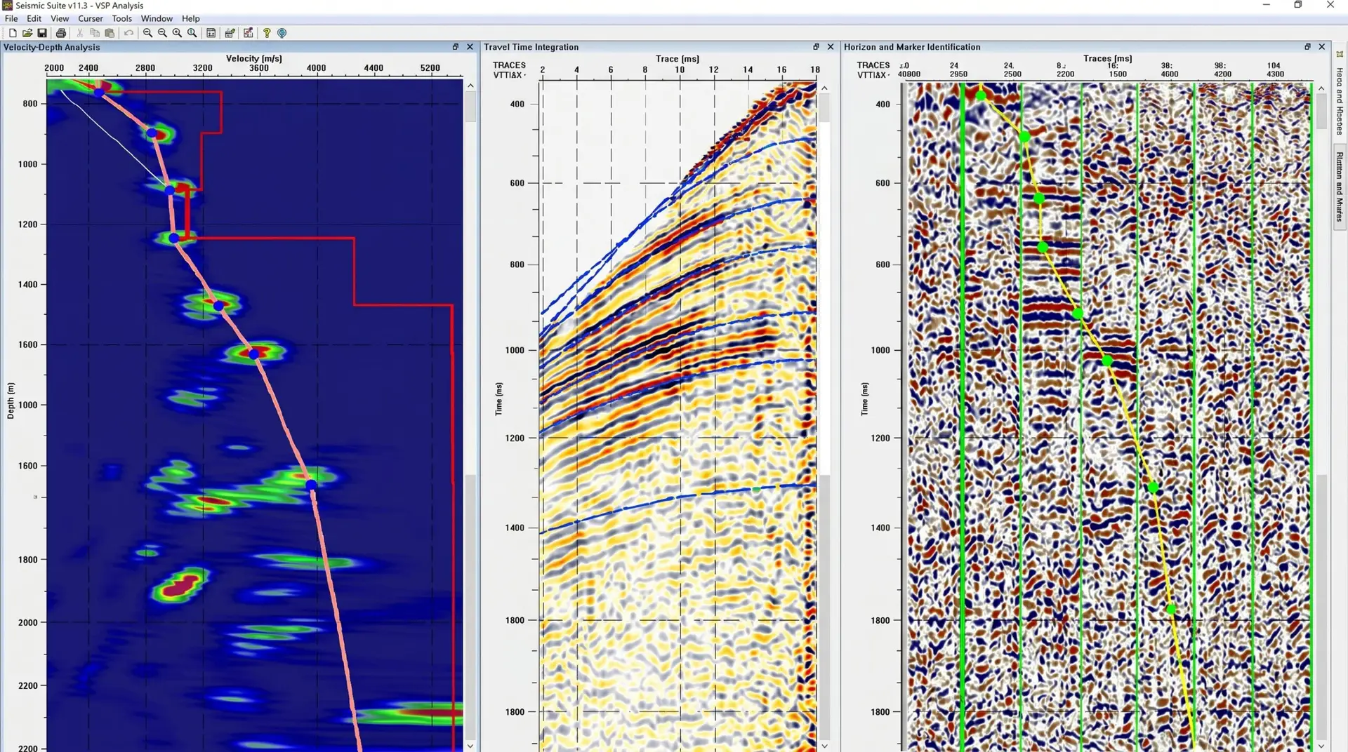Click the Depth (m) axis label

pos(11,401)
